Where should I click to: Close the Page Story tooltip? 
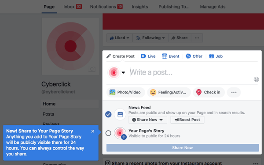[92, 131]
